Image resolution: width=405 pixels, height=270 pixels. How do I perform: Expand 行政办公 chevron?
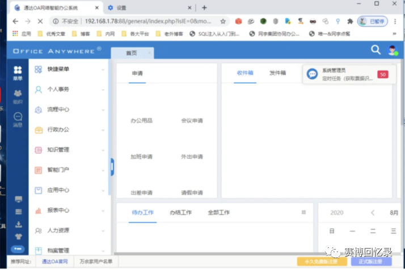(x=103, y=130)
